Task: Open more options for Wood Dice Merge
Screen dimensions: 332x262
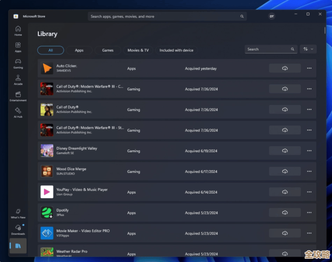Action: click(309, 171)
